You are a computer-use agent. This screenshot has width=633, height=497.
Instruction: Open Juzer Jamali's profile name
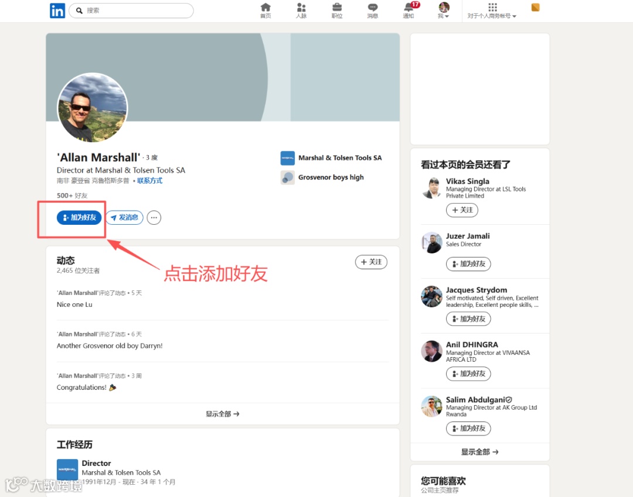tap(468, 236)
